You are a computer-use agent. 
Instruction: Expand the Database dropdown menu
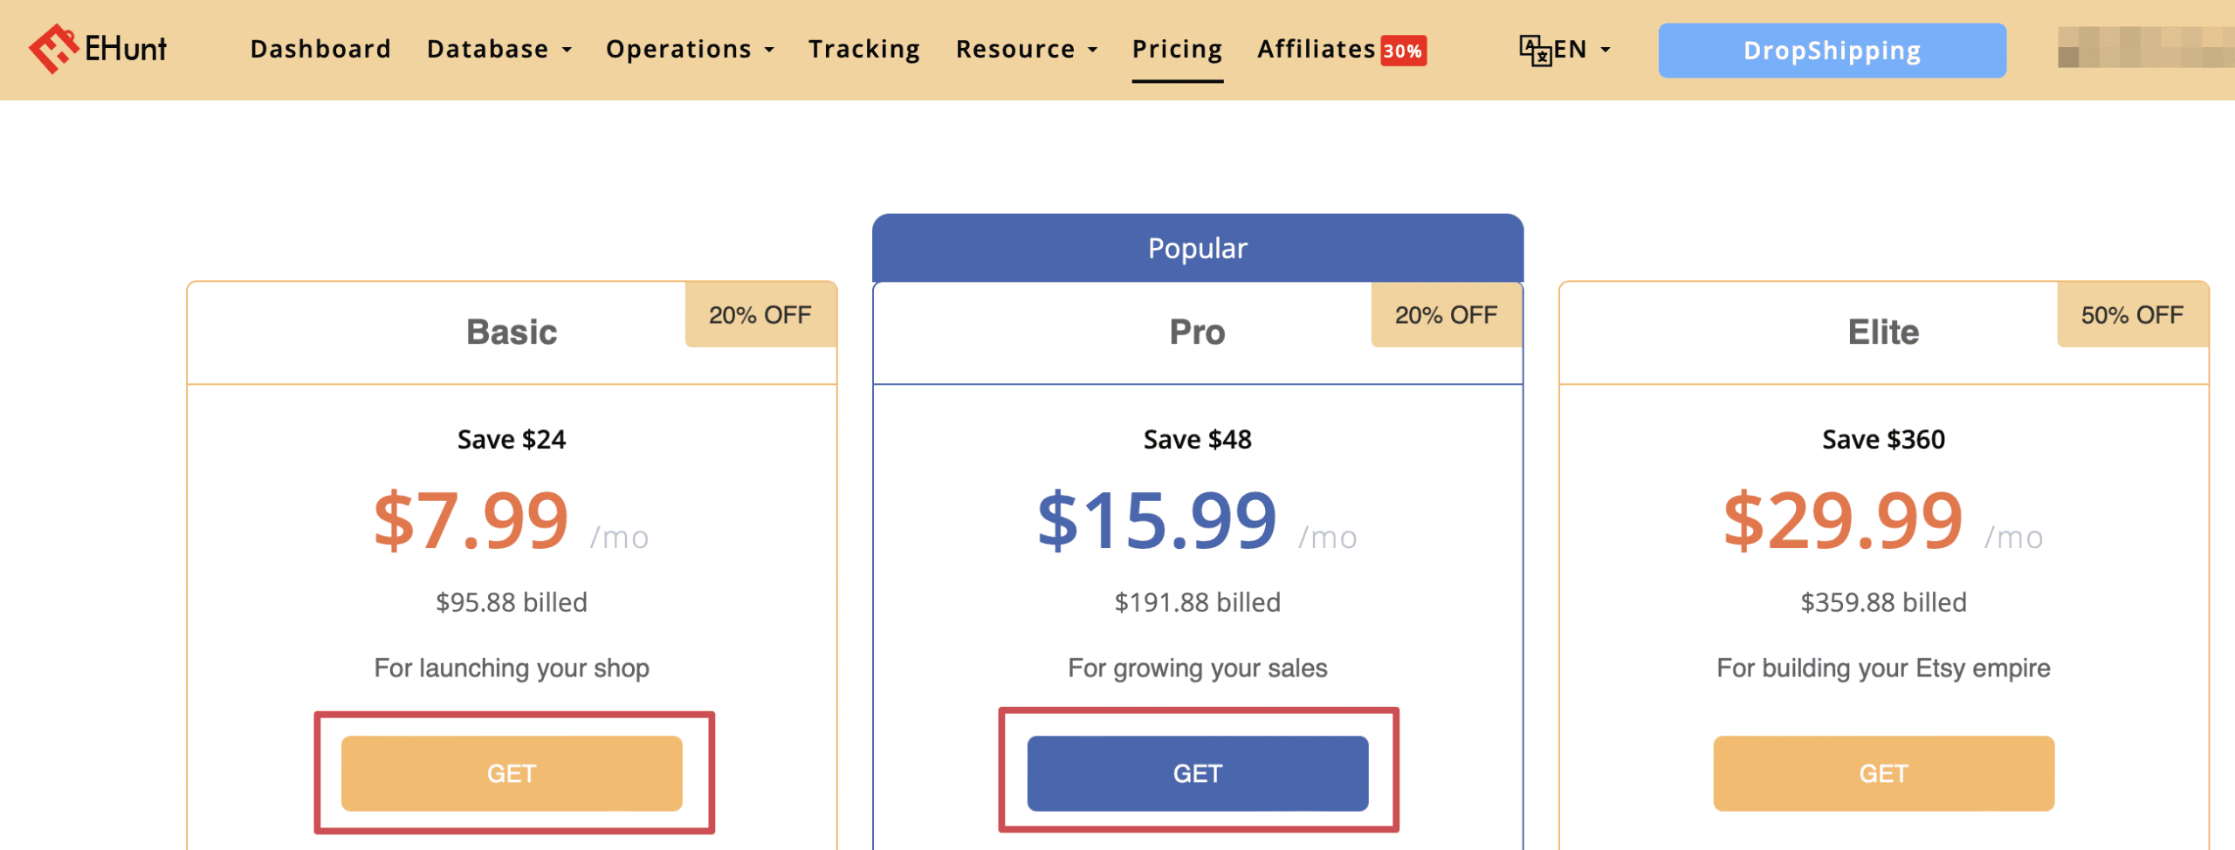499,49
